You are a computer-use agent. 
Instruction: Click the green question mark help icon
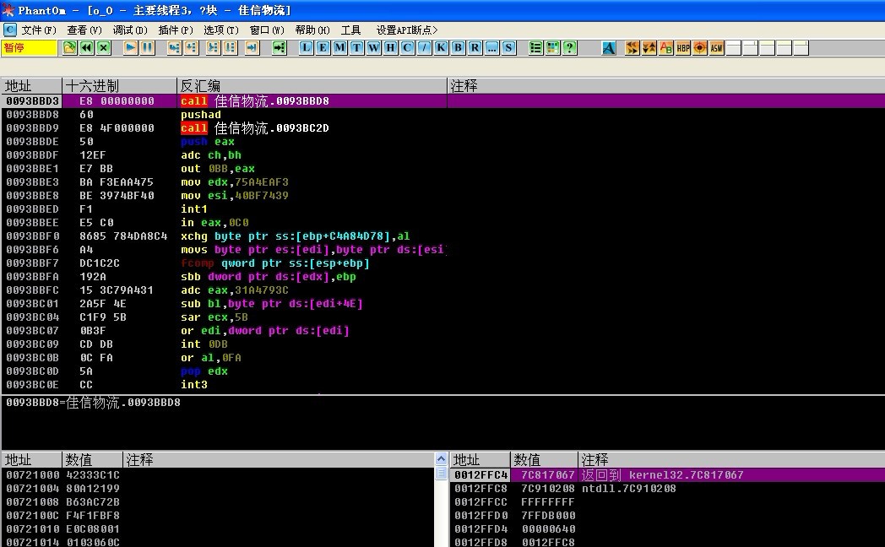569,48
